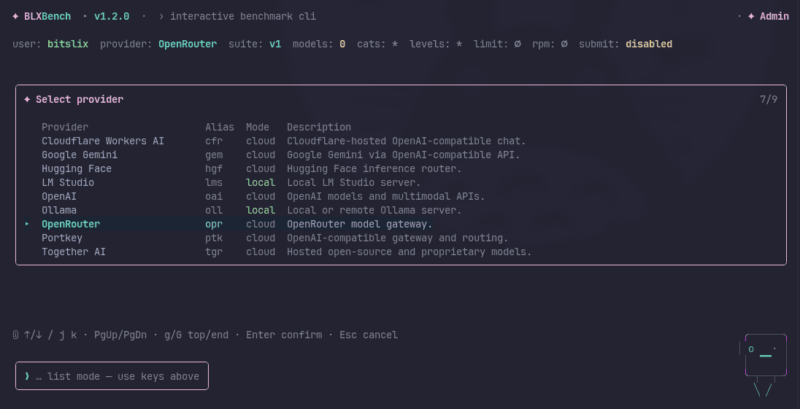Click the Provider column header
800x409 pixels.
65,128
